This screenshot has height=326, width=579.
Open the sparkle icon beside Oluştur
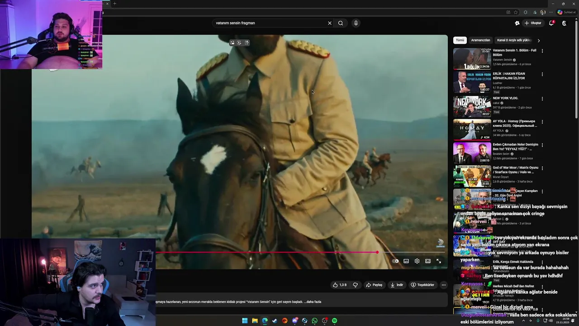coord(517,23)
